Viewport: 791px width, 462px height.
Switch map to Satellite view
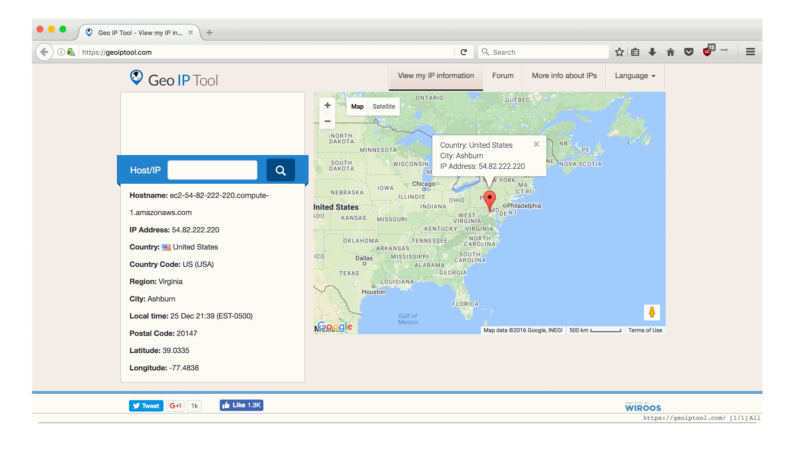384,107
